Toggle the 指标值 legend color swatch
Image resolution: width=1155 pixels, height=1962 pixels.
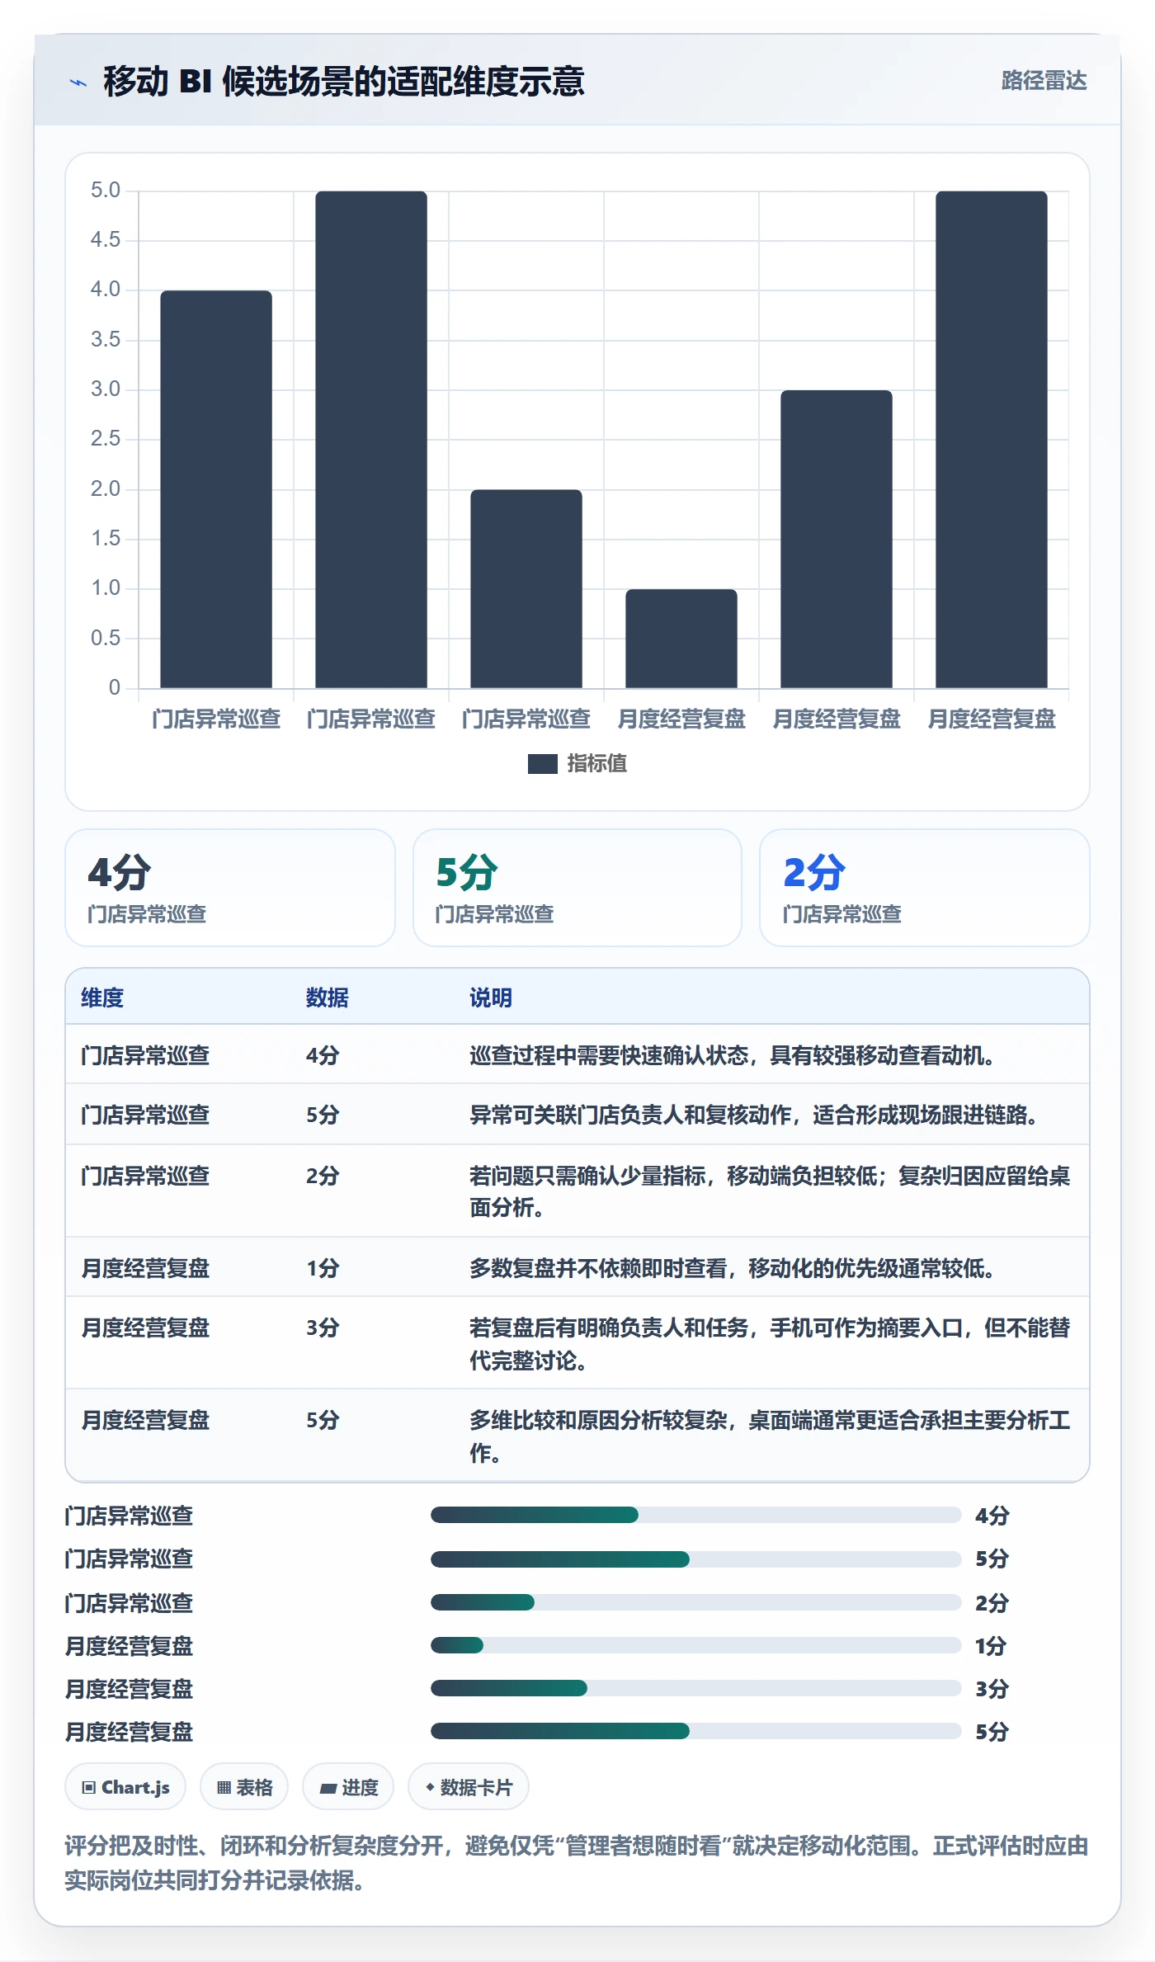pyautogui.click(x=543, y=764)
